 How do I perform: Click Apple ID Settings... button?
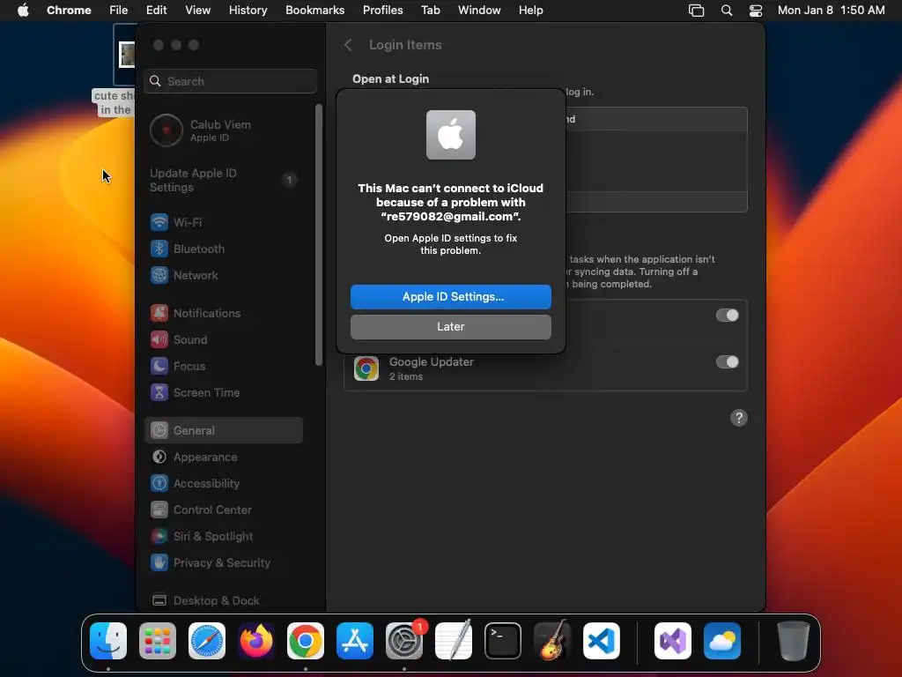451,296
